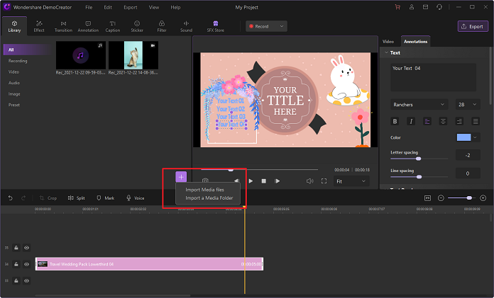This screenshot has width=494, height=298.
Task: Open the font size 28 dropdown
Action: 468,104
